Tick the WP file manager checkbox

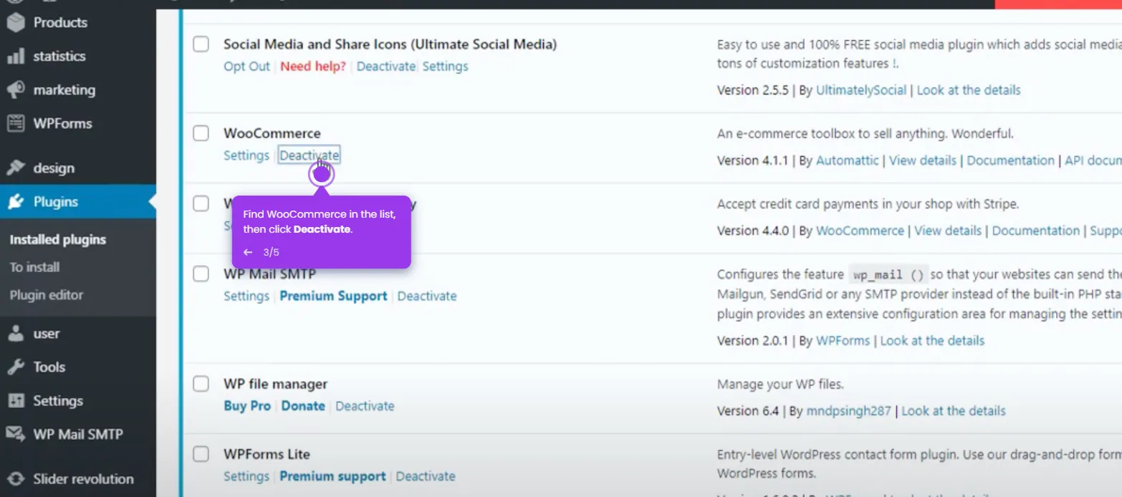point(201,384)
